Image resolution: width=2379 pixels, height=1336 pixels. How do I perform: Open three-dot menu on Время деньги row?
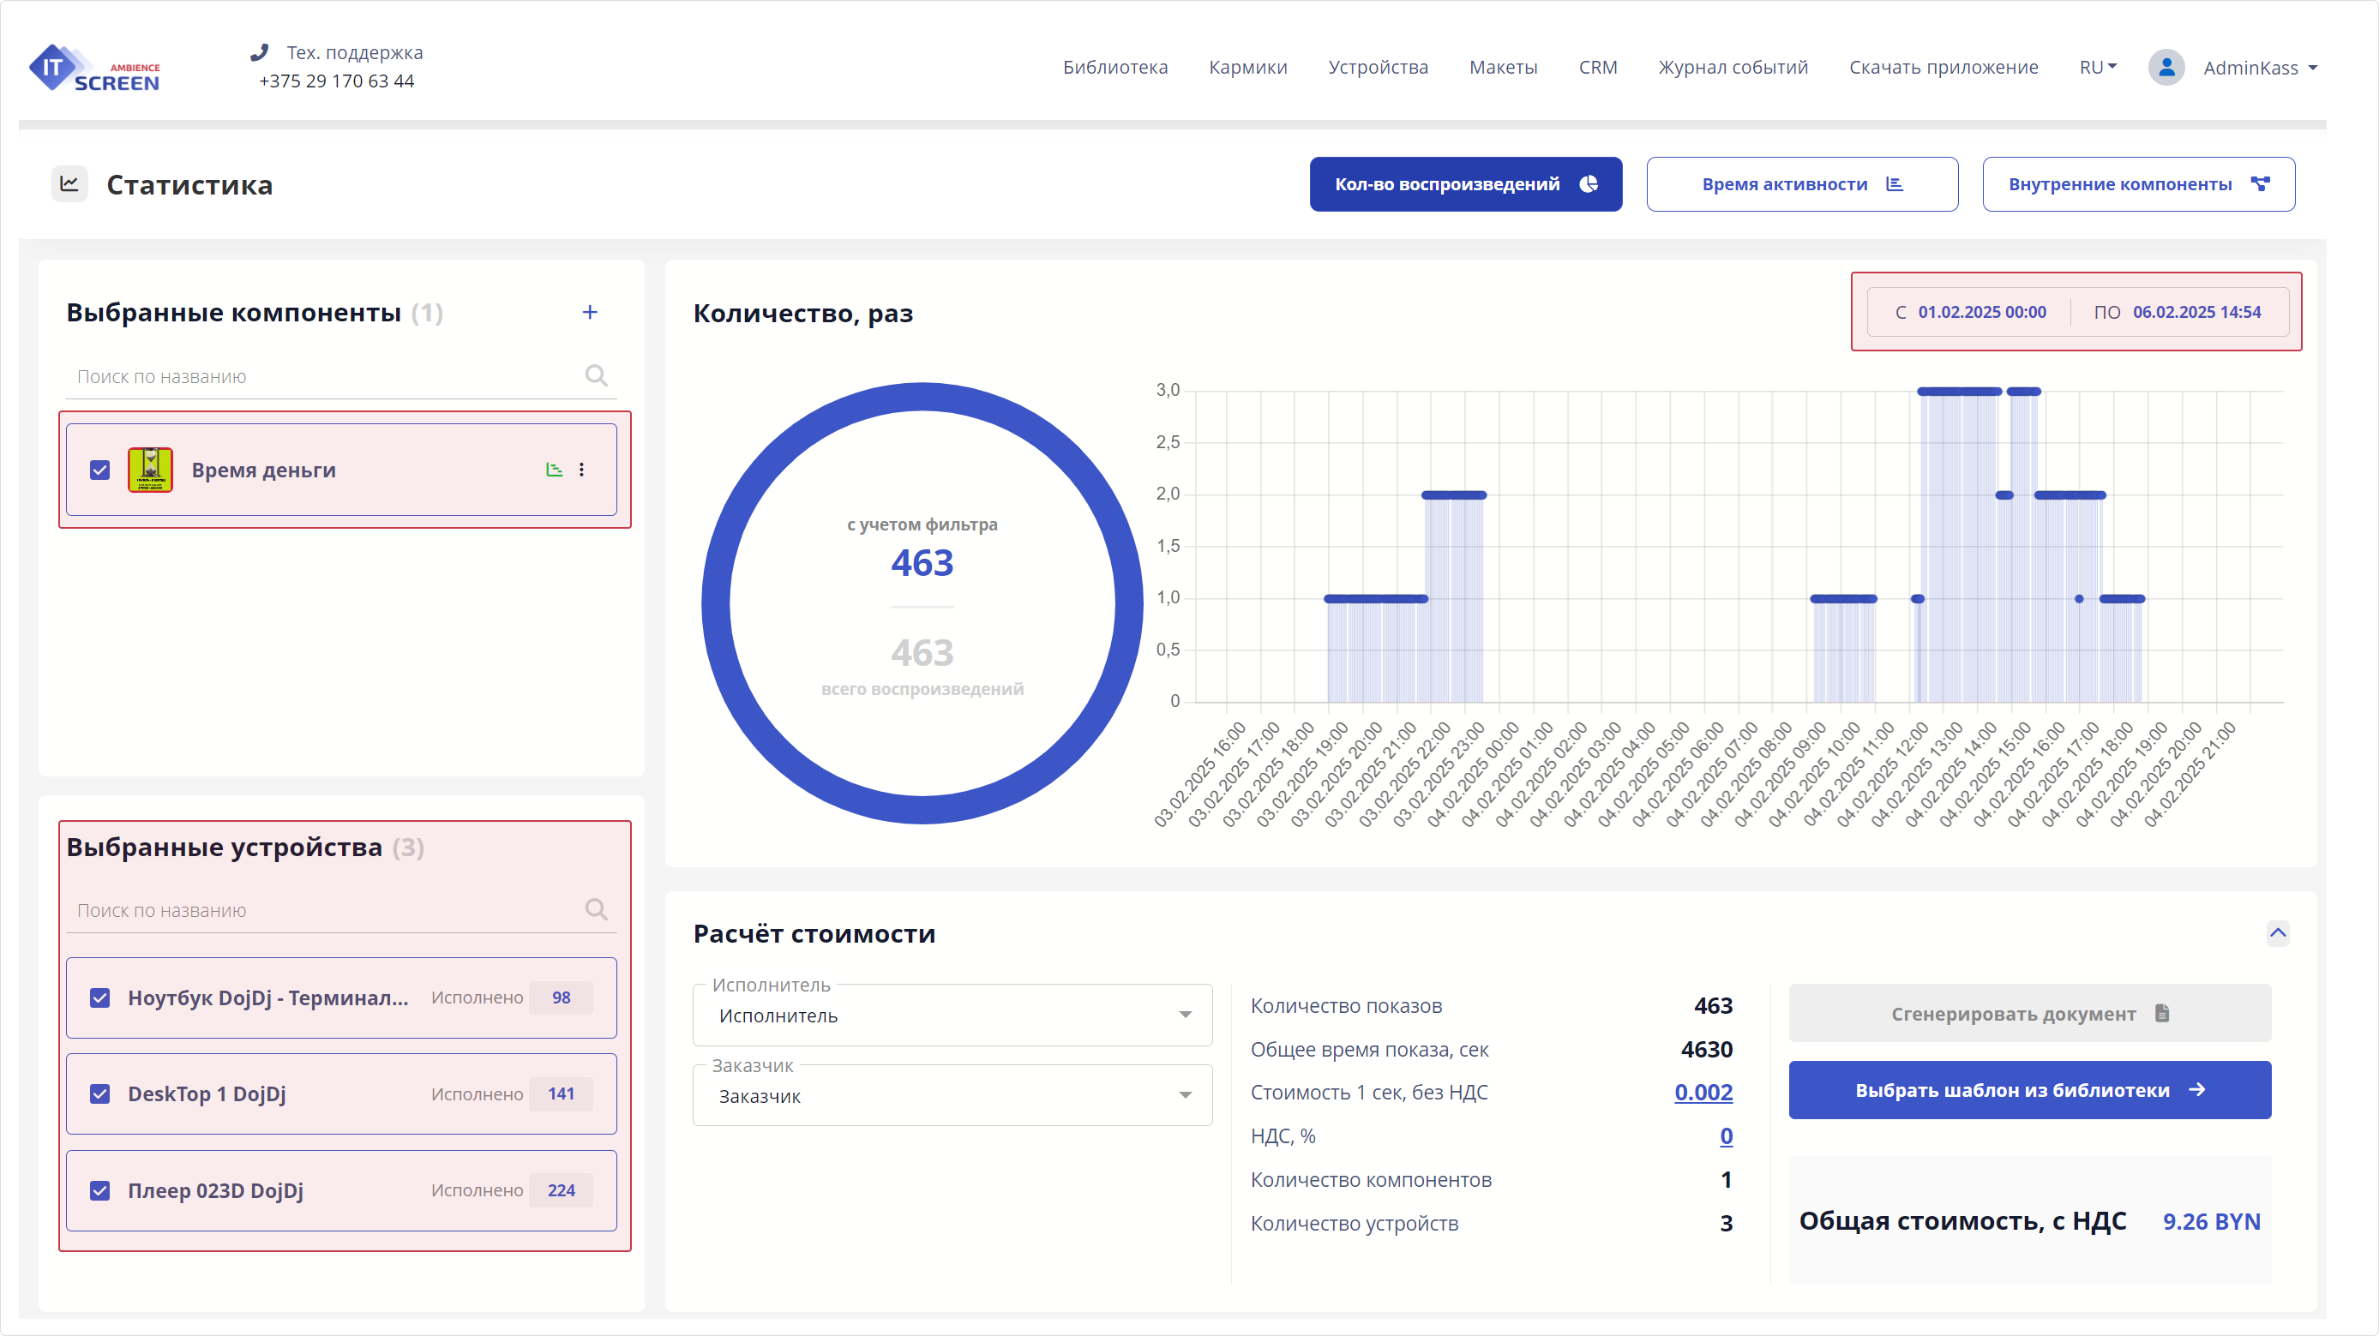582,470
